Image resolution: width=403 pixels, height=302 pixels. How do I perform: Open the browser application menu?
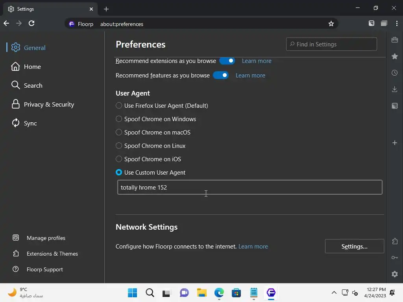[397, 23]
